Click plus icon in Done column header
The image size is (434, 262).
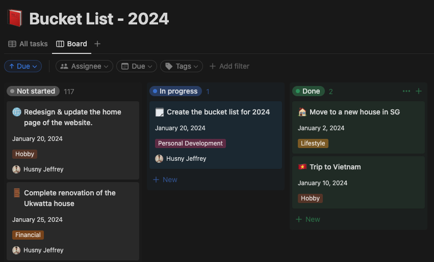pos(419,91)
